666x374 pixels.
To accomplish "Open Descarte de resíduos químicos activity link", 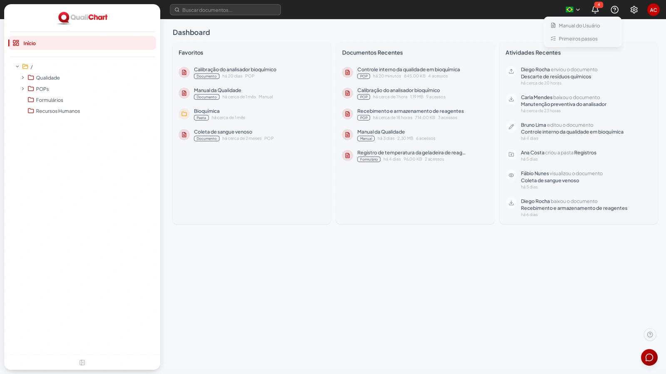I will point(556,76).
